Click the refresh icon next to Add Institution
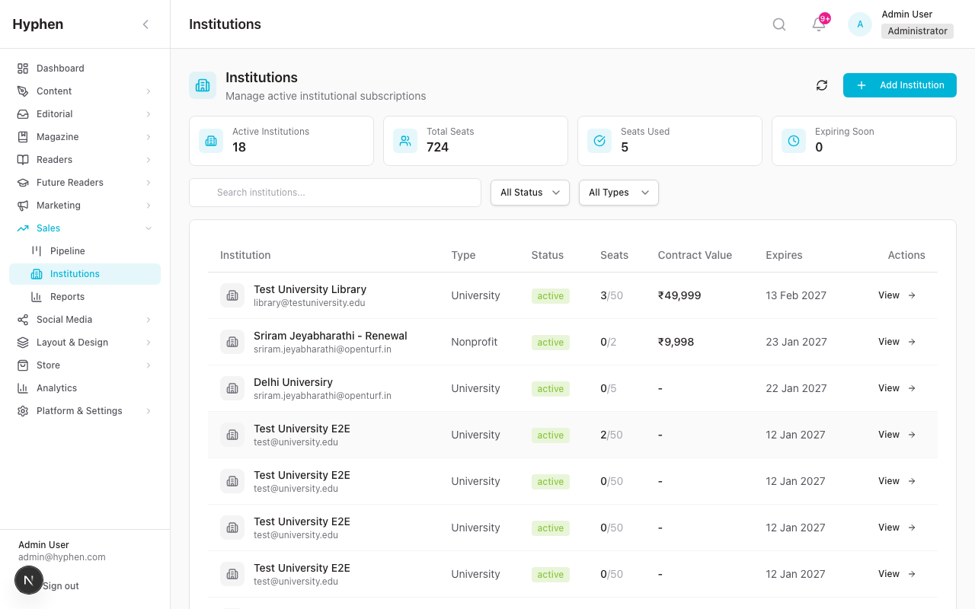 [821, 85]
